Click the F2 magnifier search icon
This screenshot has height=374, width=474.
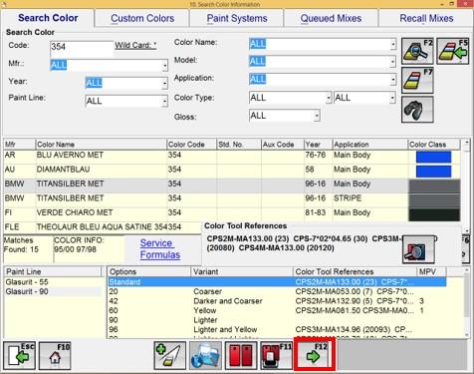click(x=417, y=51)
